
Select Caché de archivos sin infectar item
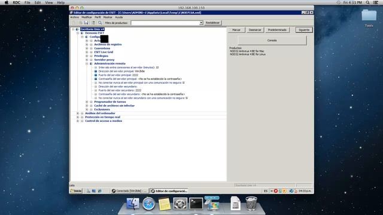[114, 106]
